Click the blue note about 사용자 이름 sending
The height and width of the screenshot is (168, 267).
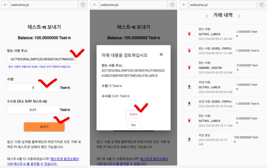point(39,67)
